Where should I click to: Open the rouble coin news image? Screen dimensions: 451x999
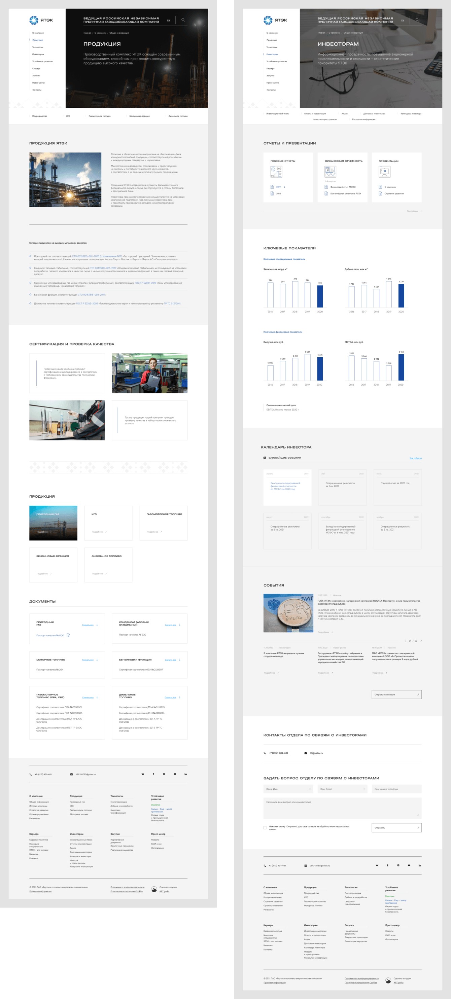click(x=288, y=613)
